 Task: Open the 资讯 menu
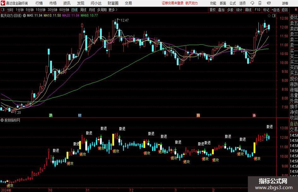tap(67, 3)
